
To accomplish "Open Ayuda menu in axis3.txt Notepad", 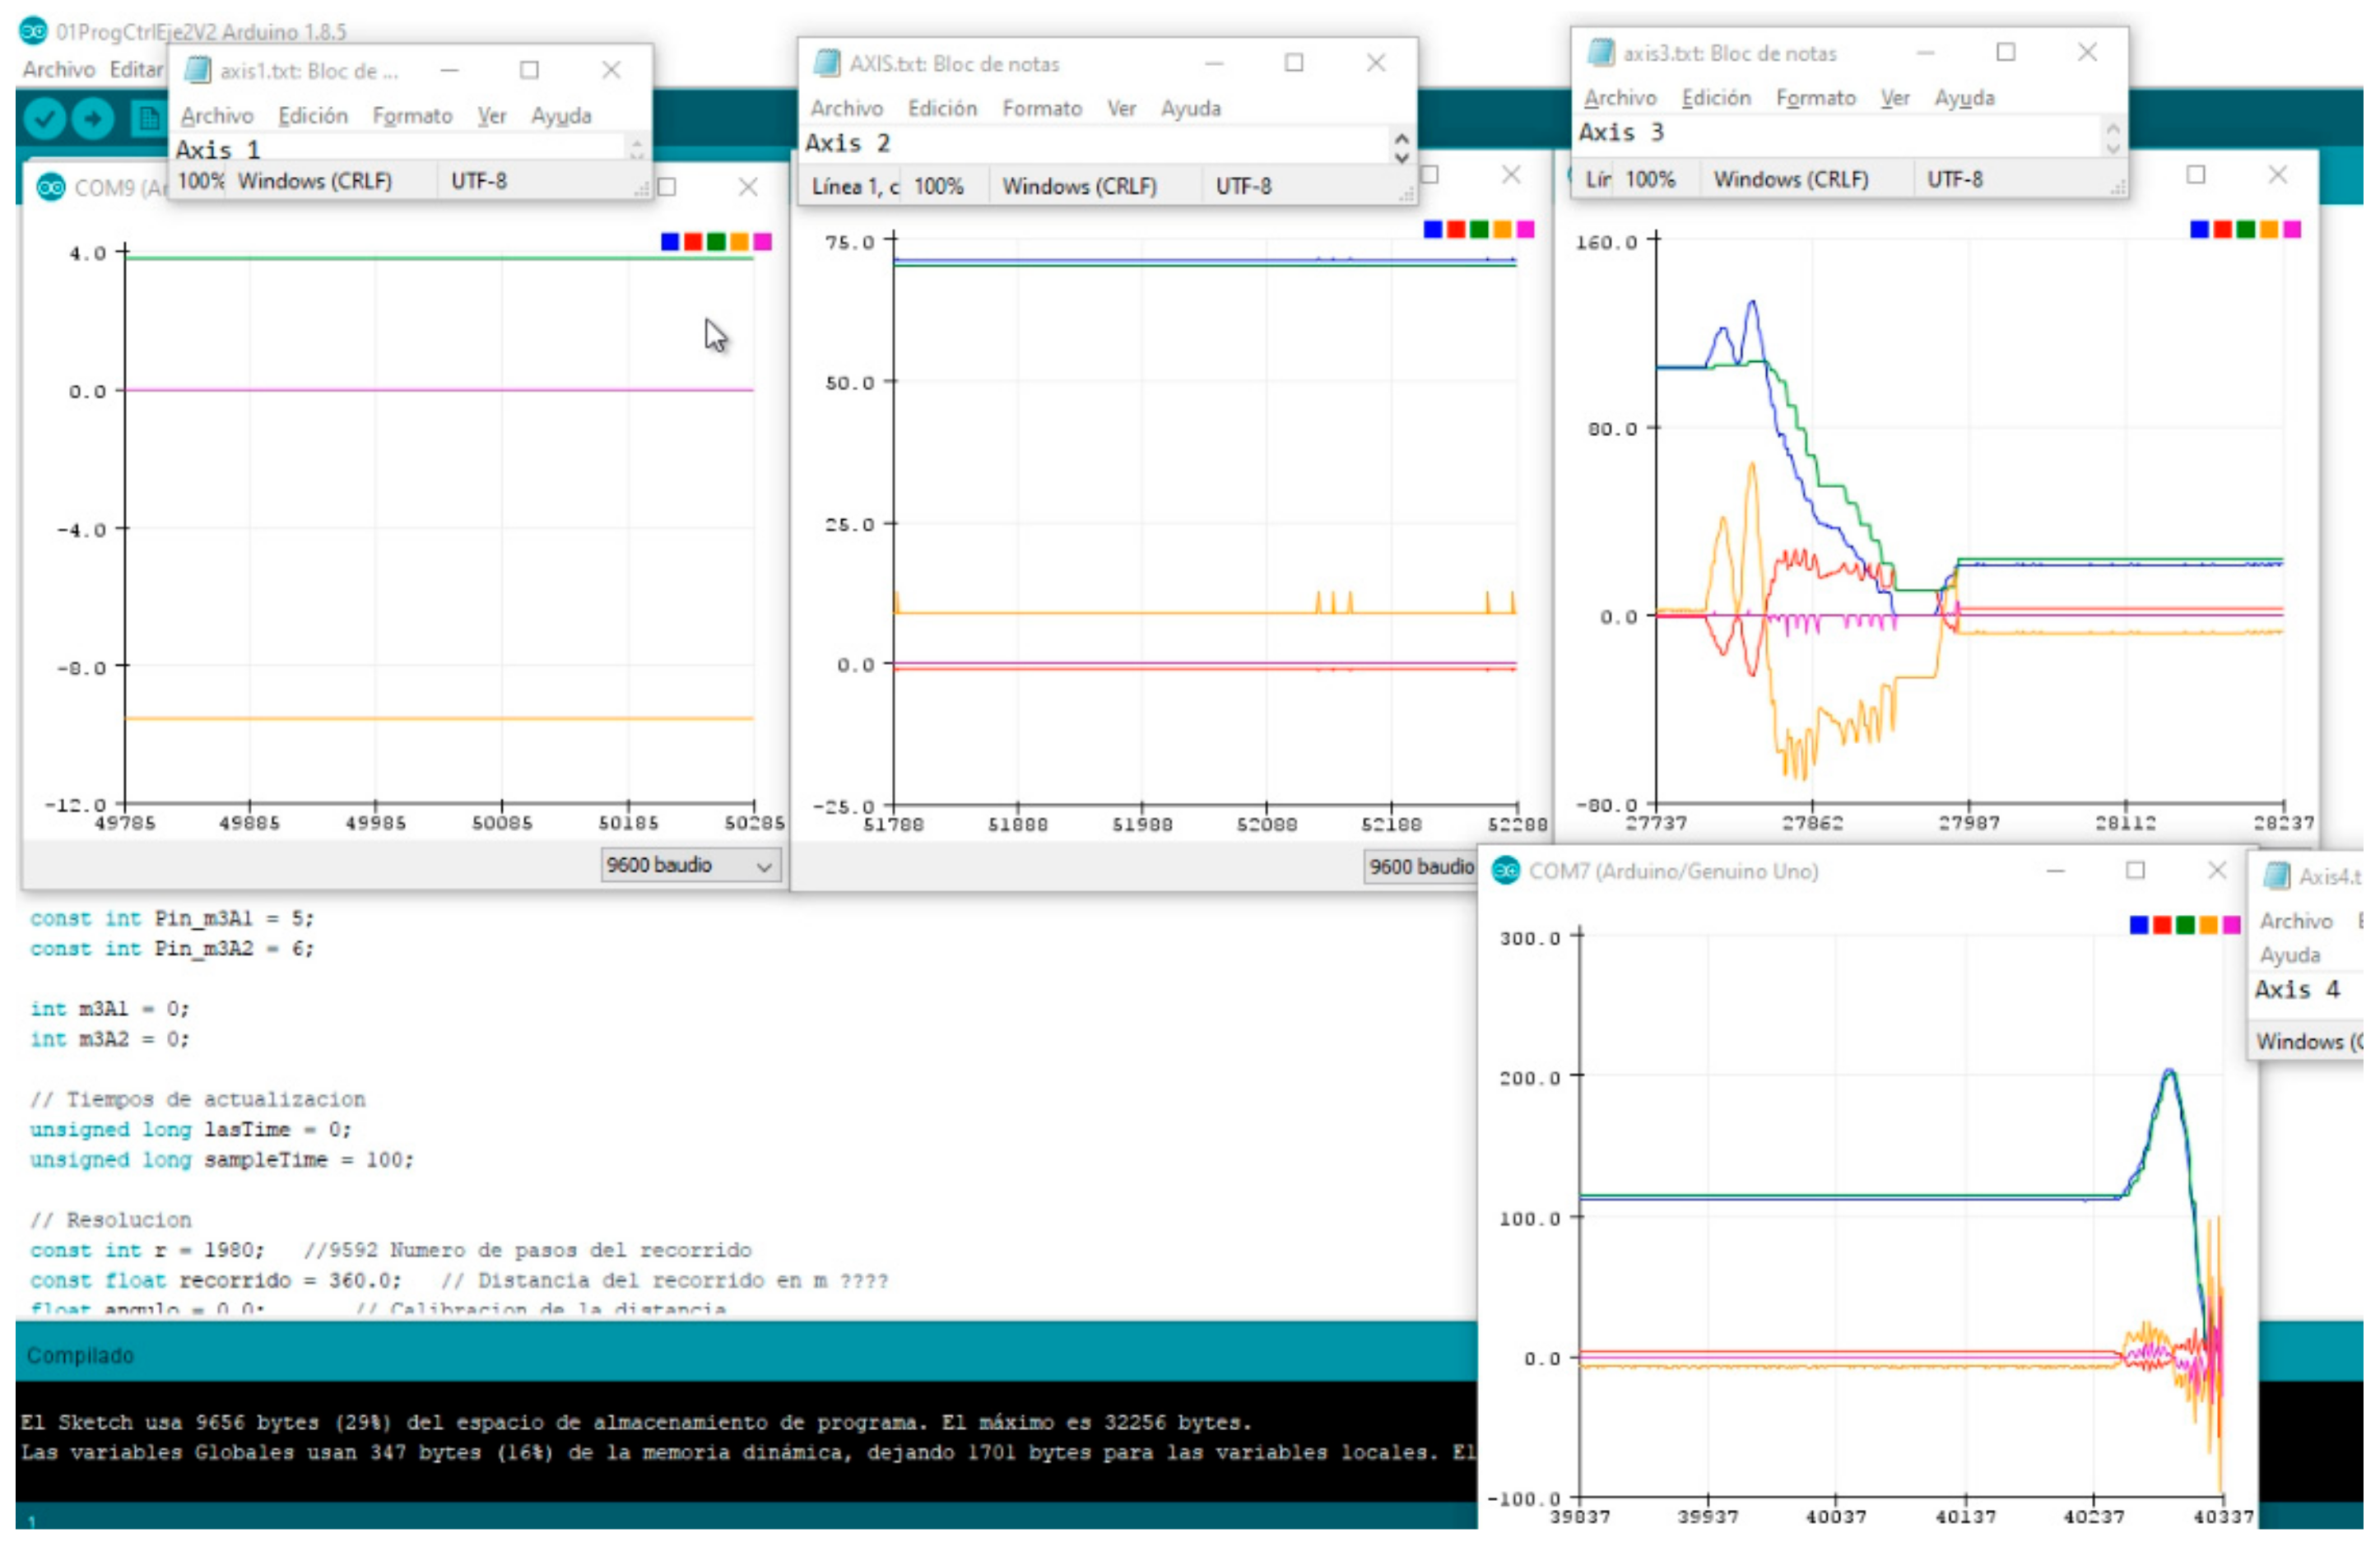I will click(x=1964, y=98).
